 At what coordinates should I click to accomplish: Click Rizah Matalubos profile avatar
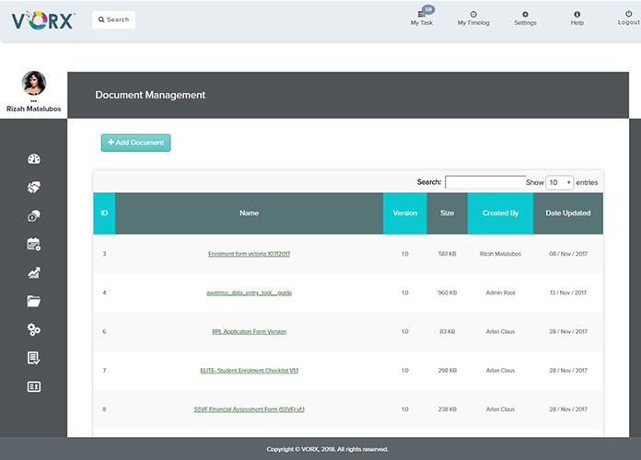pos(33,83)
